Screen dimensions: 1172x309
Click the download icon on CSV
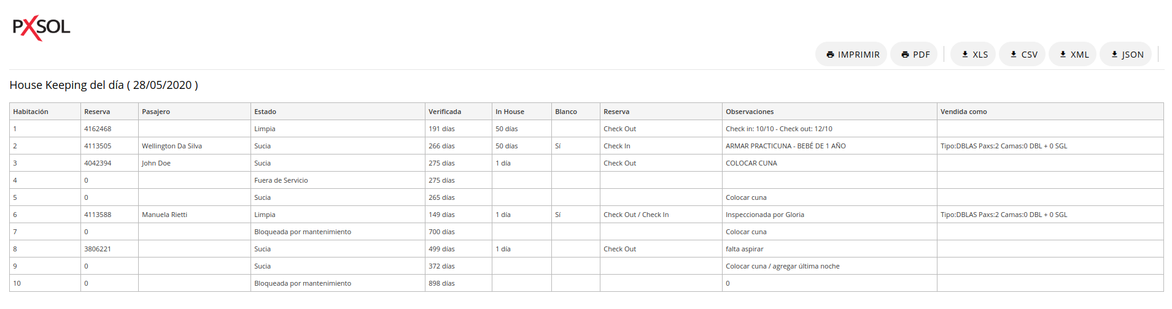point(1014,55)
